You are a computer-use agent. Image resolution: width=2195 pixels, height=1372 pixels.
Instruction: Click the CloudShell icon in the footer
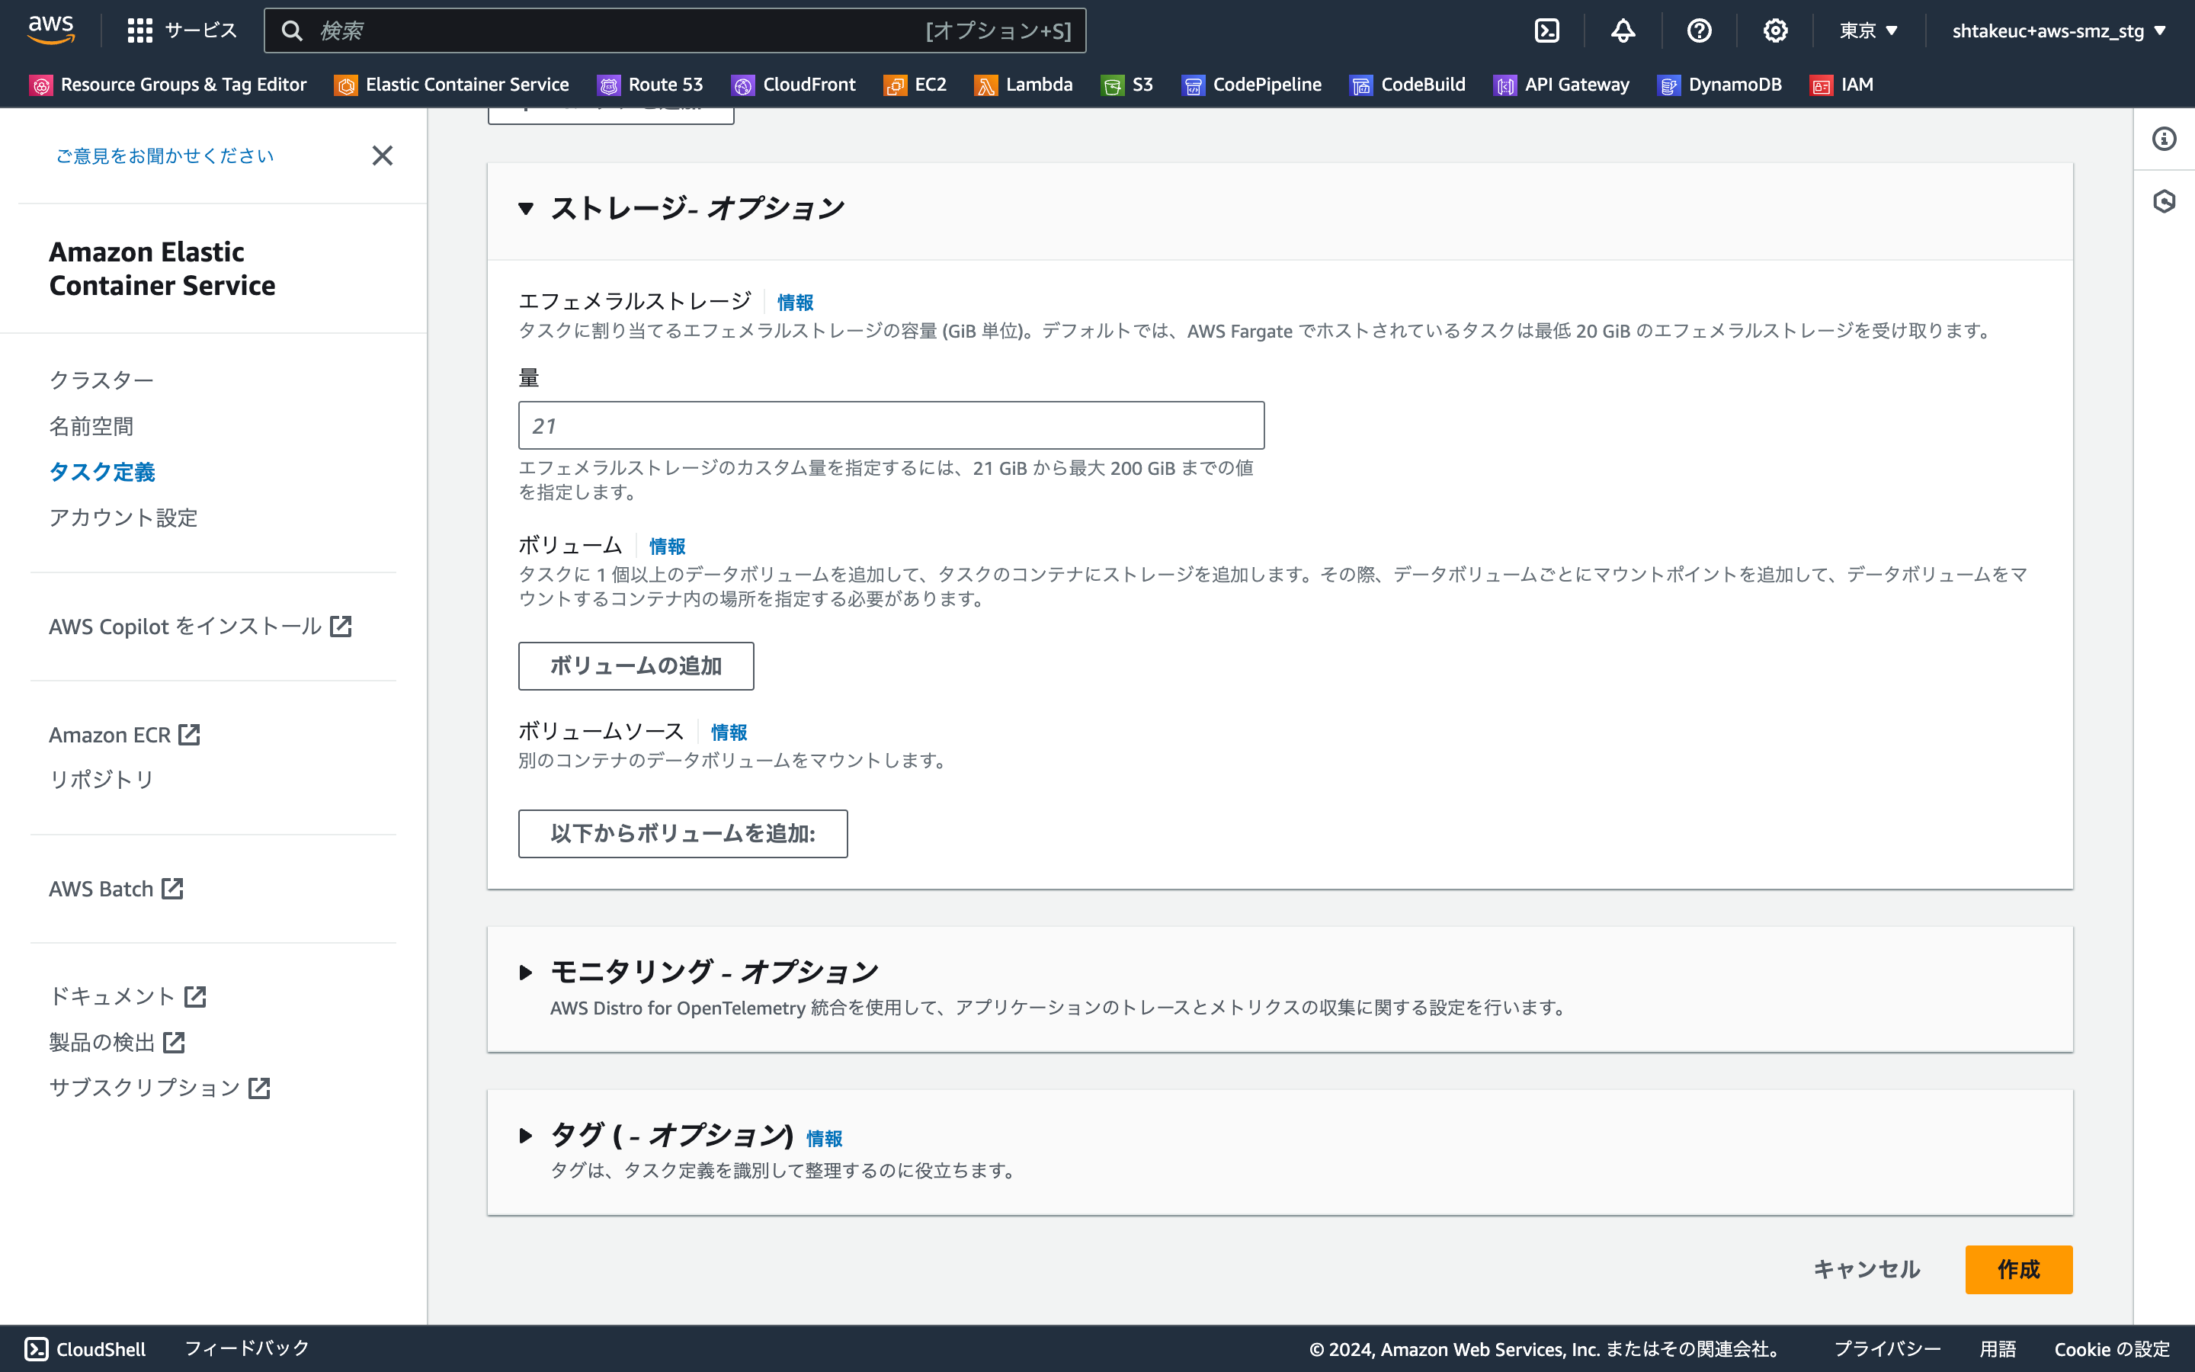pos(37,1348)
